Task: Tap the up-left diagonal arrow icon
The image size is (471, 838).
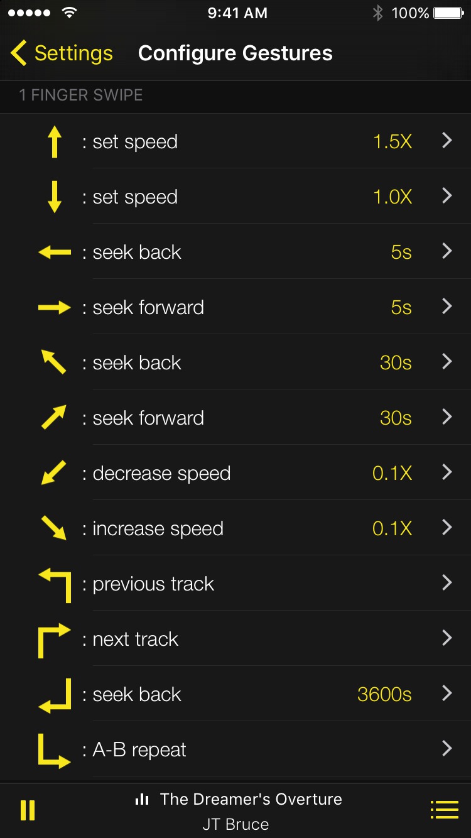Action: (x=54, y=362)
